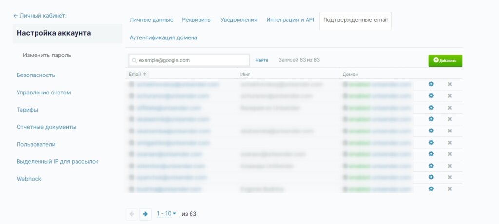Click the Найти search button
This screenshot has width=499, height=224.
coord(262,60)
